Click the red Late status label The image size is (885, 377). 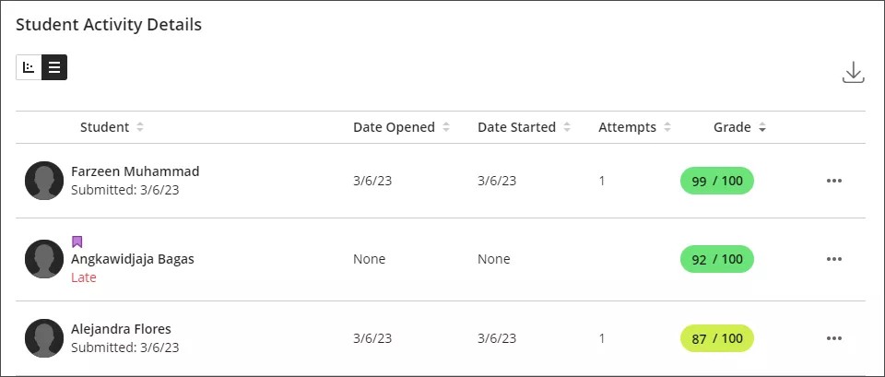(84, 277)
